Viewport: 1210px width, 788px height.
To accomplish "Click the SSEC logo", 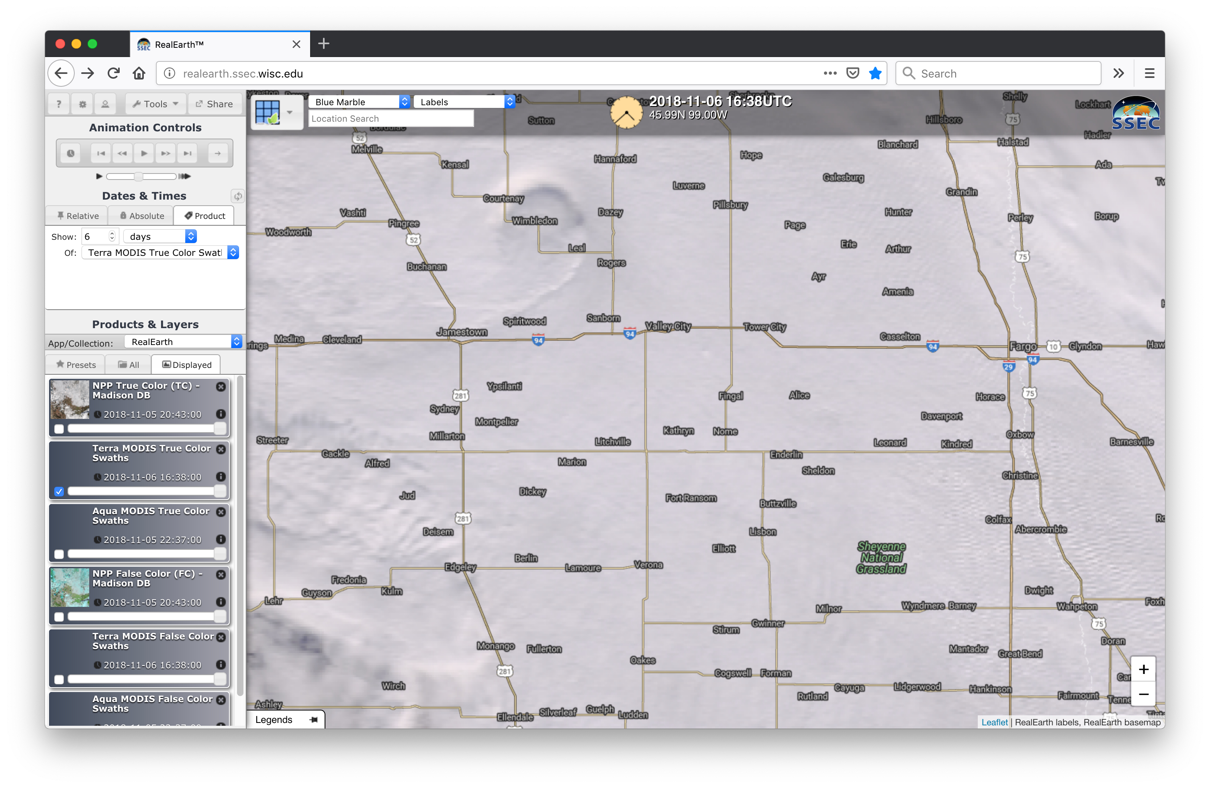I will click(x=1136, y=113).
